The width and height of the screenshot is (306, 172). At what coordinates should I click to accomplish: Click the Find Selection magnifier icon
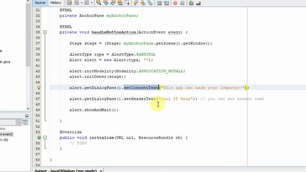tap(99, 3)
